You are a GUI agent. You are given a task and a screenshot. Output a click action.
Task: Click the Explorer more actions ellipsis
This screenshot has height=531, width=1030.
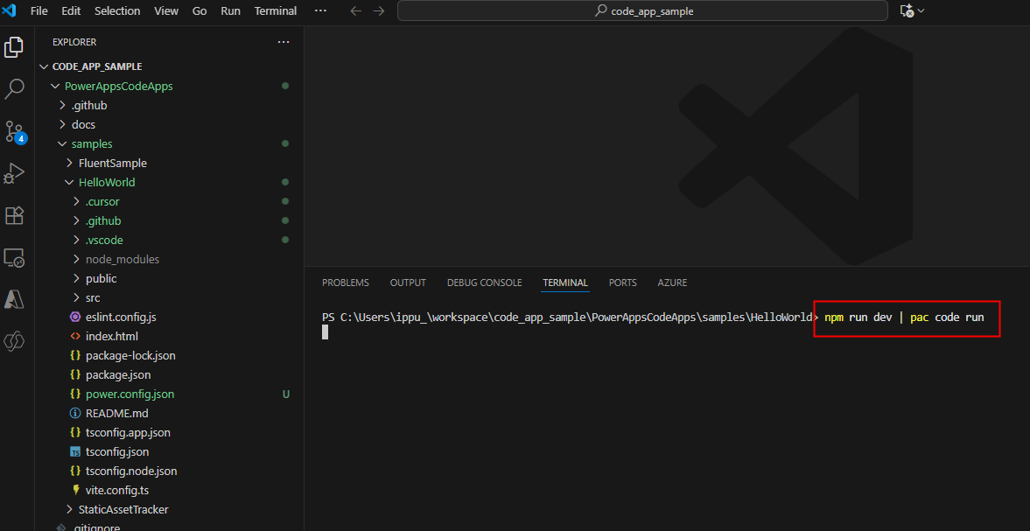(x=284, y=42)
